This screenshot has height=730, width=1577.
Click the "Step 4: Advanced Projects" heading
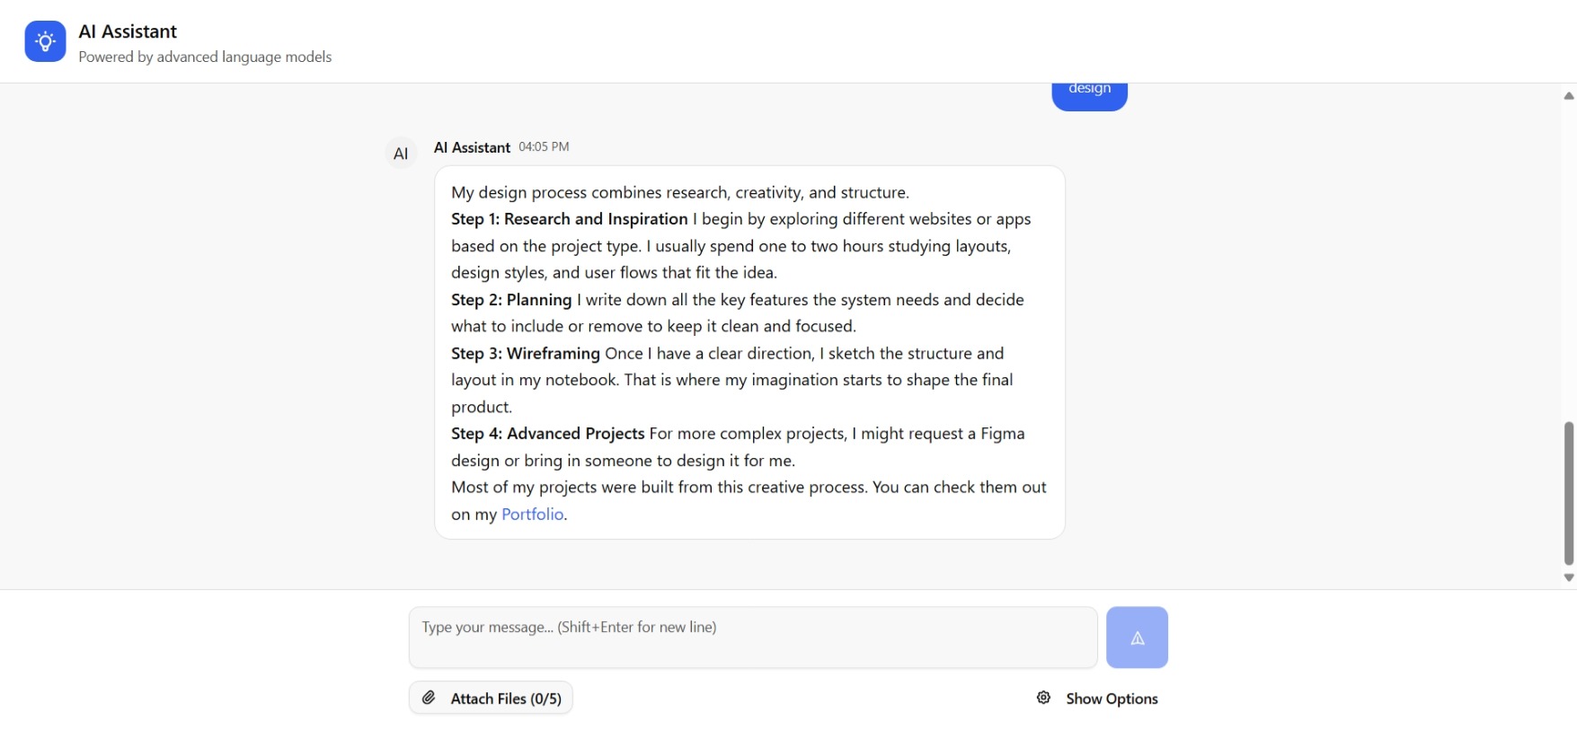547,434
